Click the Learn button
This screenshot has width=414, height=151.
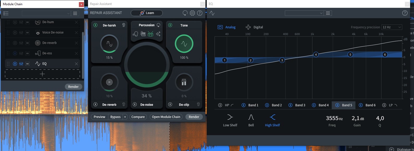coord(147,13)
